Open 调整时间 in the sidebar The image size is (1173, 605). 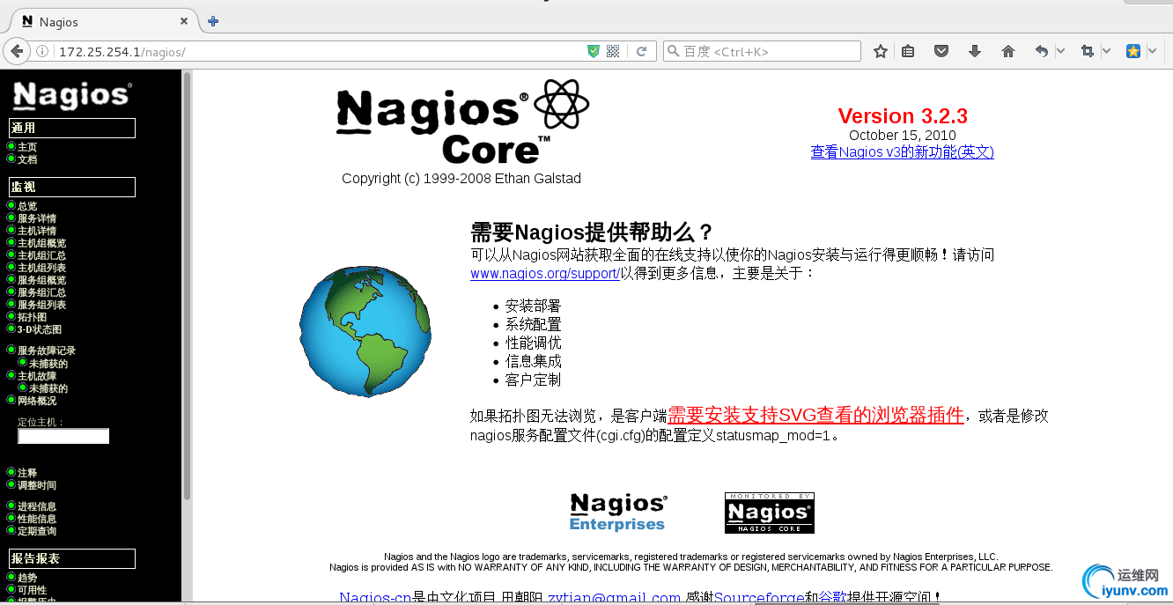(37, 485)
